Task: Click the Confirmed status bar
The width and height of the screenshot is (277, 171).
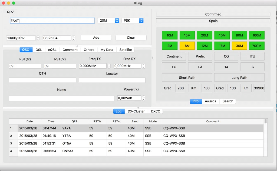Action: click(x=213, y=14)
